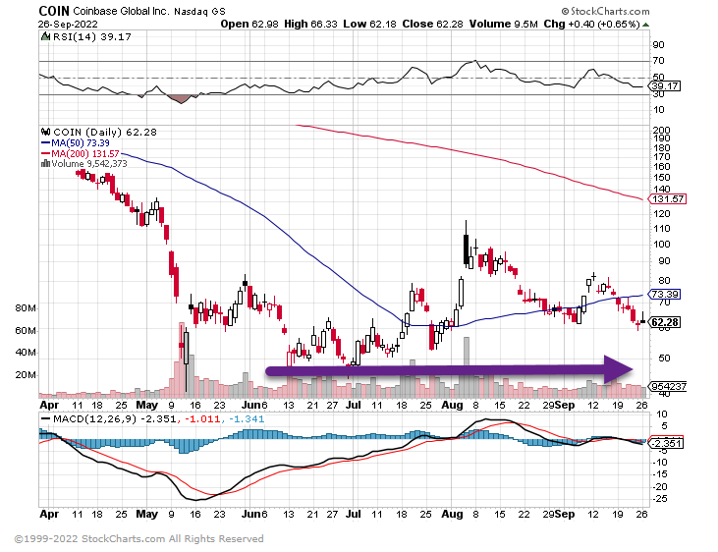718x552 pixels.
Task: Click the red -1.011 MACD signal value
Action: point(201,418)
